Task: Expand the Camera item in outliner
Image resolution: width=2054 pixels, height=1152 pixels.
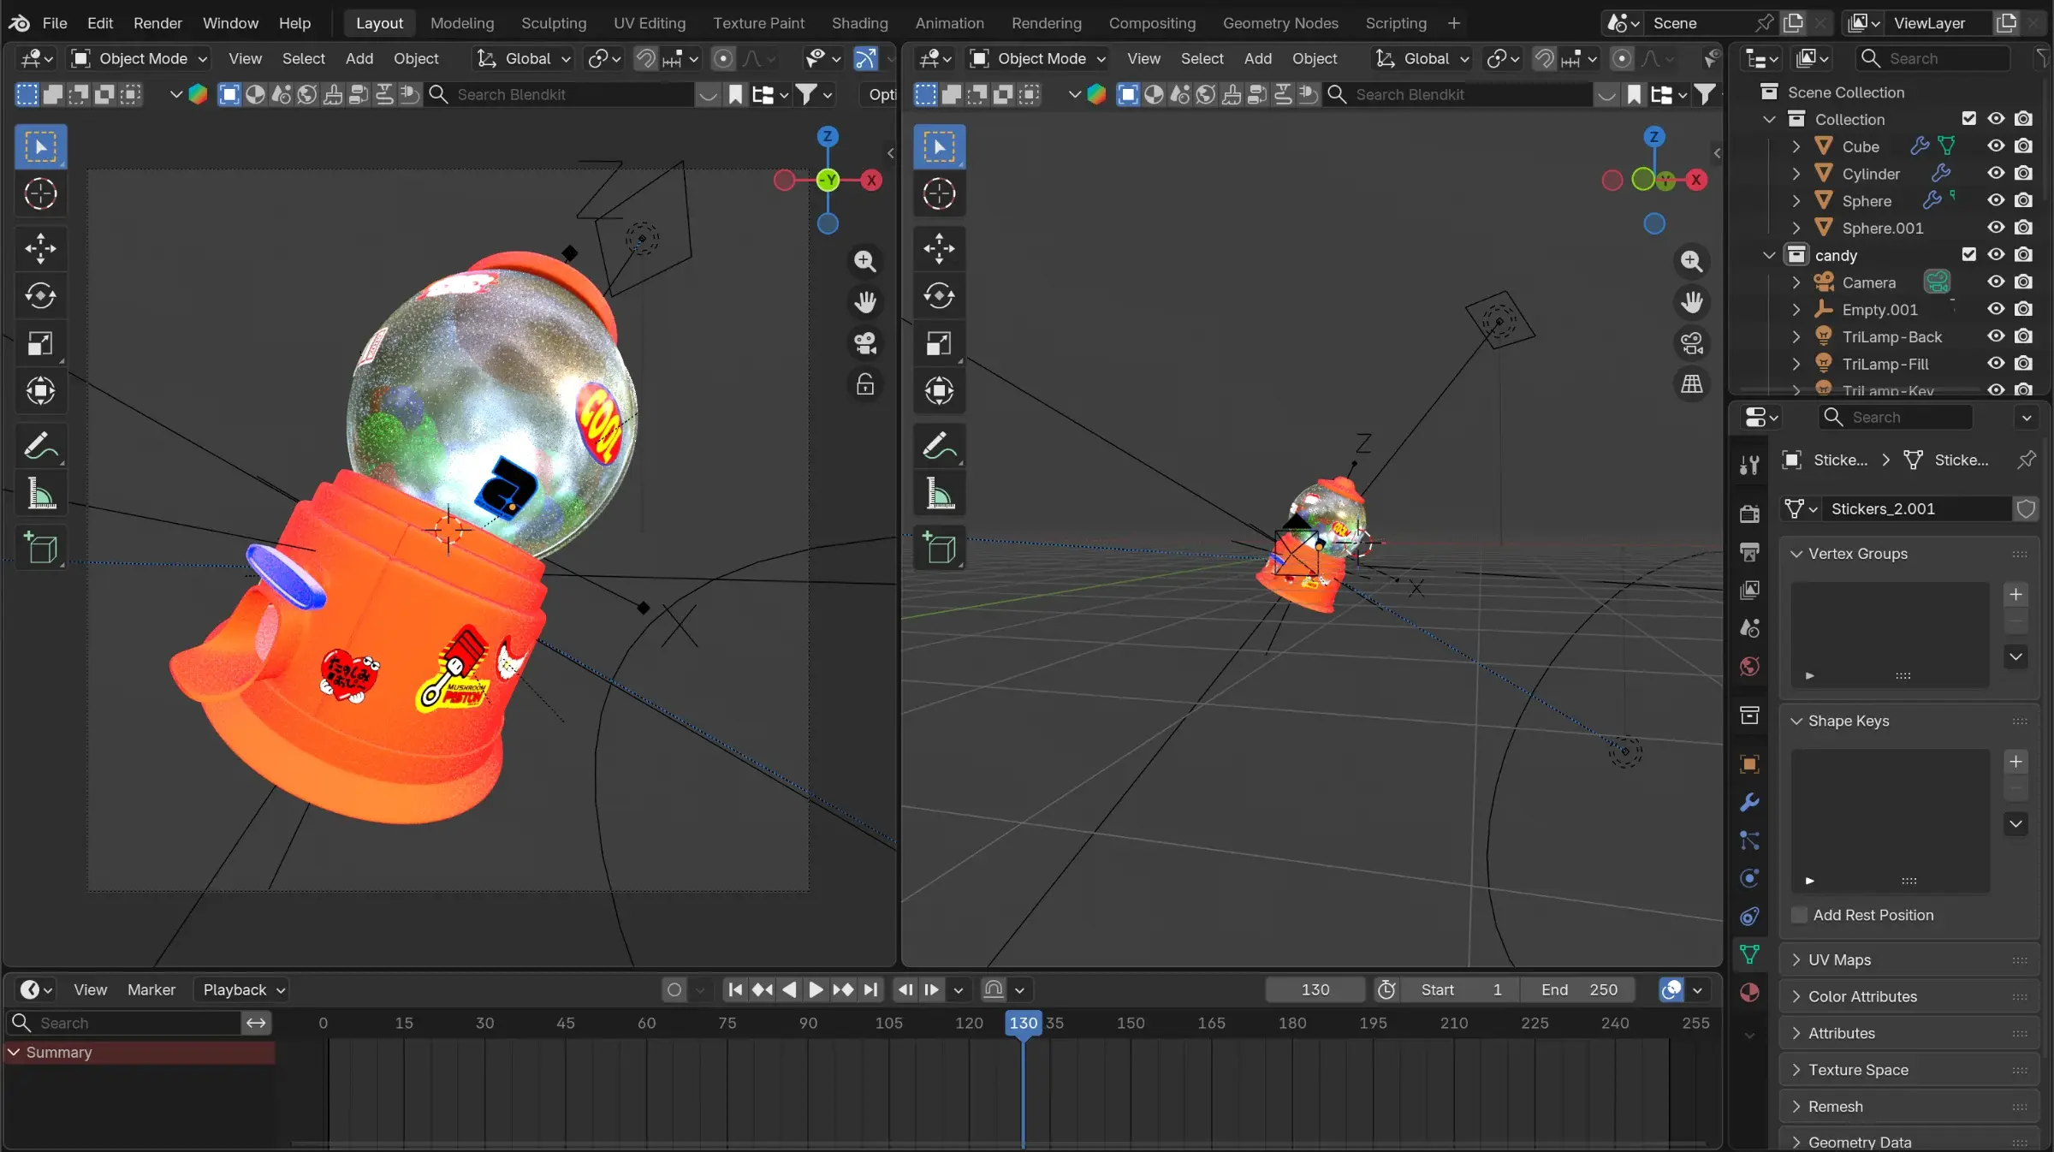Action: click(x=1796, y=282)
